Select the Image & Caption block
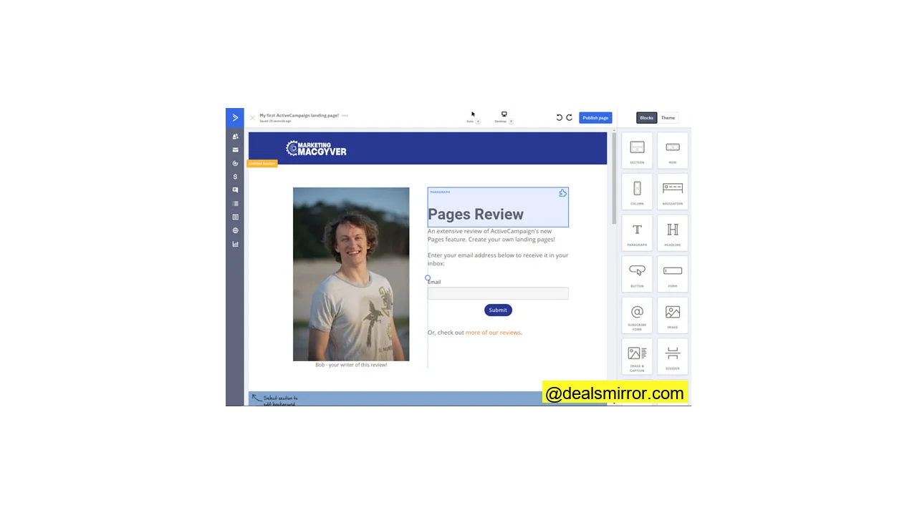 point(637,355)
